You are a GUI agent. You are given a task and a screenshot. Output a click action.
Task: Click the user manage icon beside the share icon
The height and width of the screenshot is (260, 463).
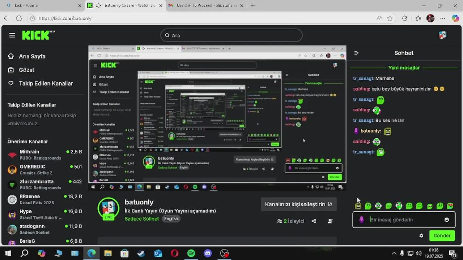(330, 221)
